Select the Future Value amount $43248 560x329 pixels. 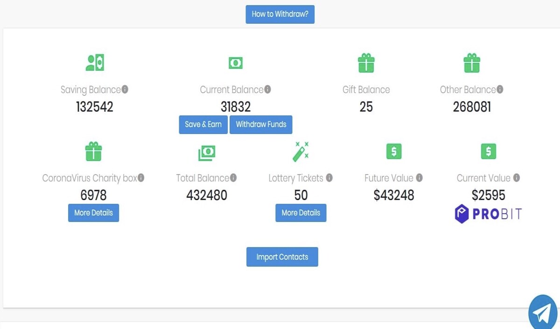[x=394, y=195]
